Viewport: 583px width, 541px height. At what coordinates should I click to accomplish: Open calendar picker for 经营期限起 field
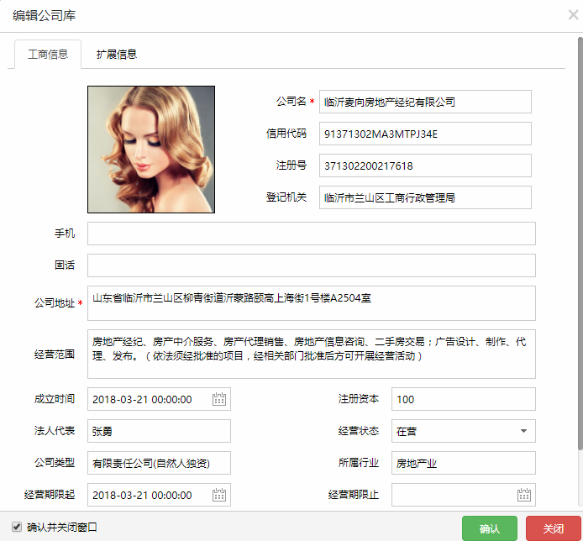(x=219, y=495)
